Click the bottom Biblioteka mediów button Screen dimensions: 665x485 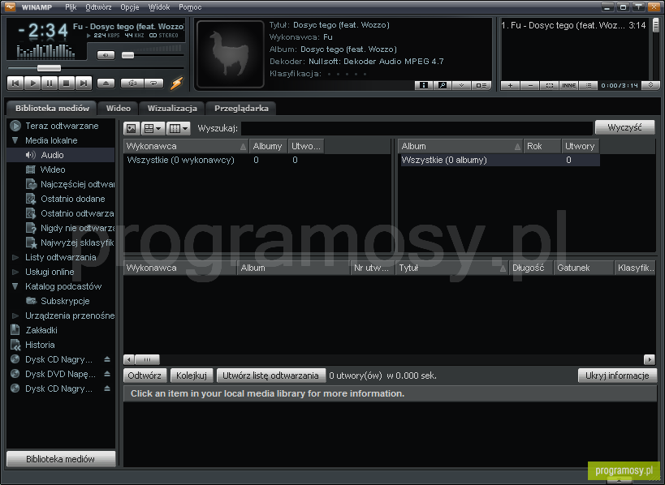click(61, 459)
